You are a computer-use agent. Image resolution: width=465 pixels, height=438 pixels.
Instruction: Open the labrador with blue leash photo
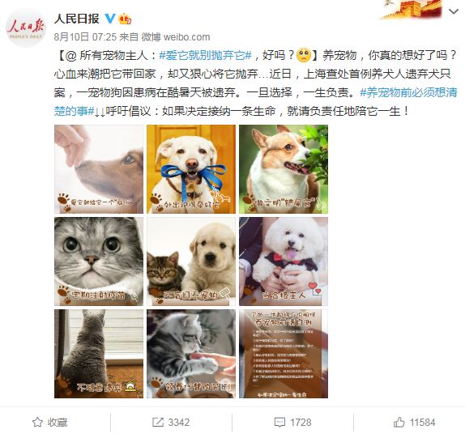191,169
